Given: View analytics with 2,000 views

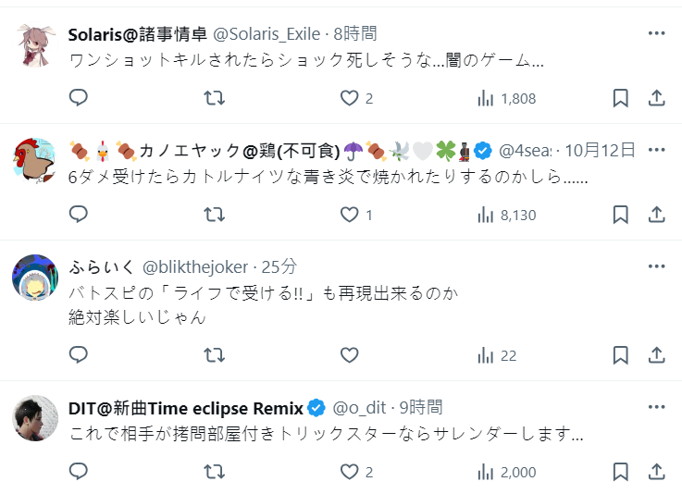Looking at the screenshot, I should click(506, 472).
